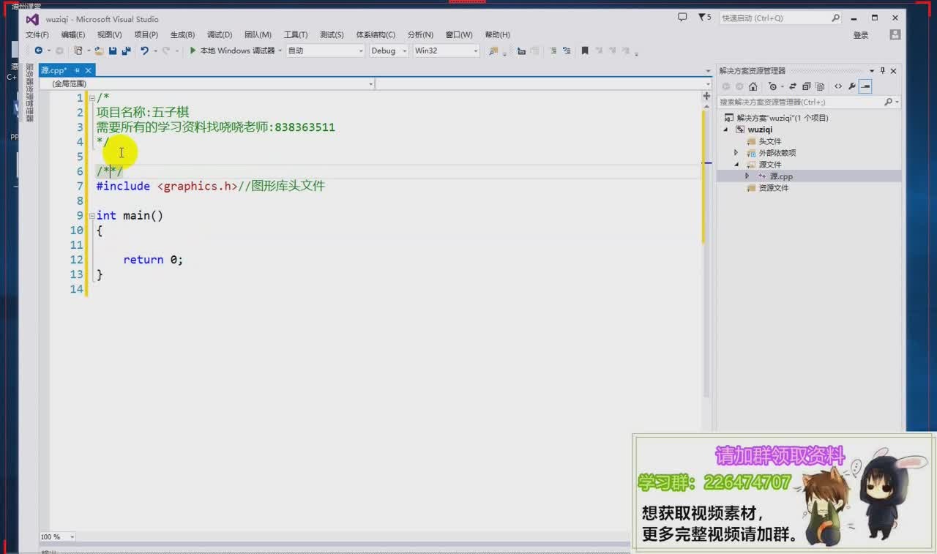This screenshot has height=554, width=937.
Task: Expand the 源.cpp file node
Action: (x=747, y=176)
